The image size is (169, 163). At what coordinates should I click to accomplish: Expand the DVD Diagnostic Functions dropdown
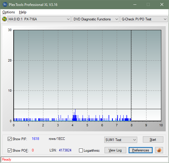pyautogui.click(x=95, y=19)
